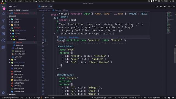Click the Diego user status item

[x=38, y=98]
